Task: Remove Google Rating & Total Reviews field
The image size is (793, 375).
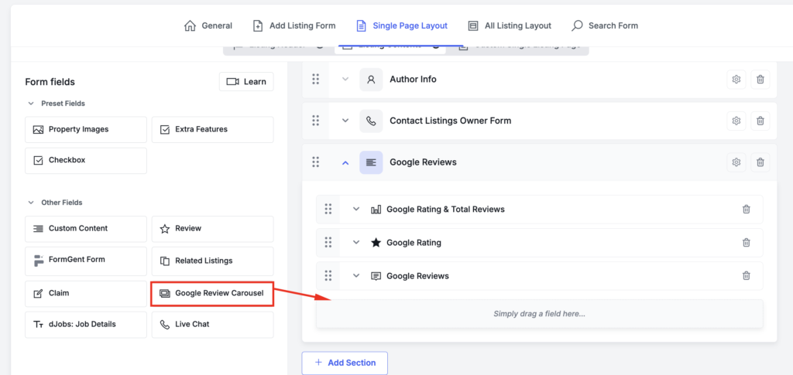Action: pyautogui.click(x=746, y=209)
